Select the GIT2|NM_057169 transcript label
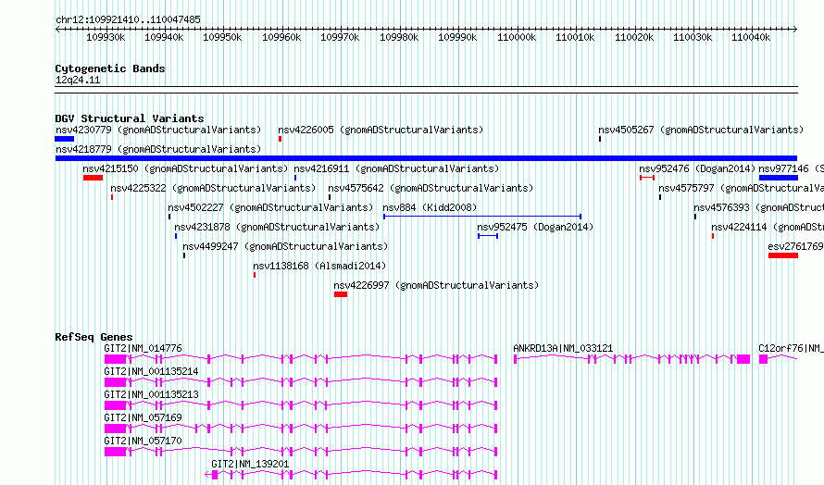 [143, 417]
